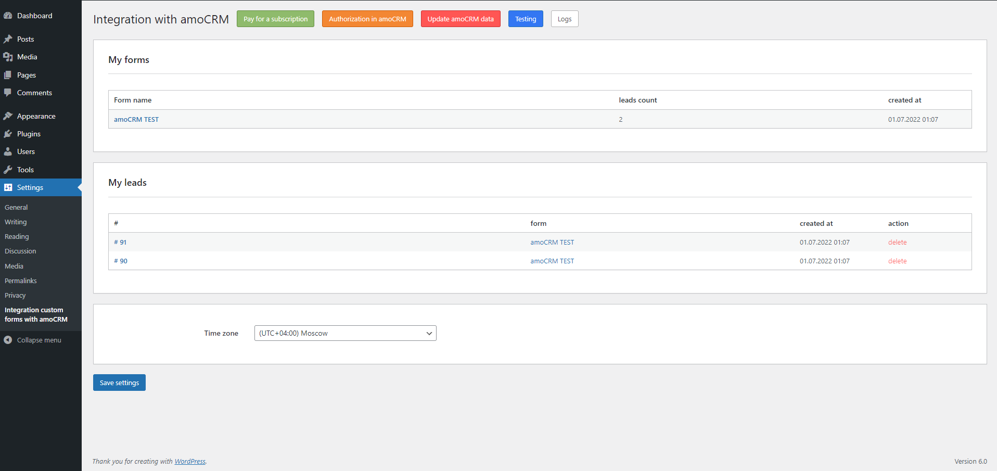This screenshot has height=471, width=997.
Task: Click the Comments bubble icon
Action: (x=8, y=93)
